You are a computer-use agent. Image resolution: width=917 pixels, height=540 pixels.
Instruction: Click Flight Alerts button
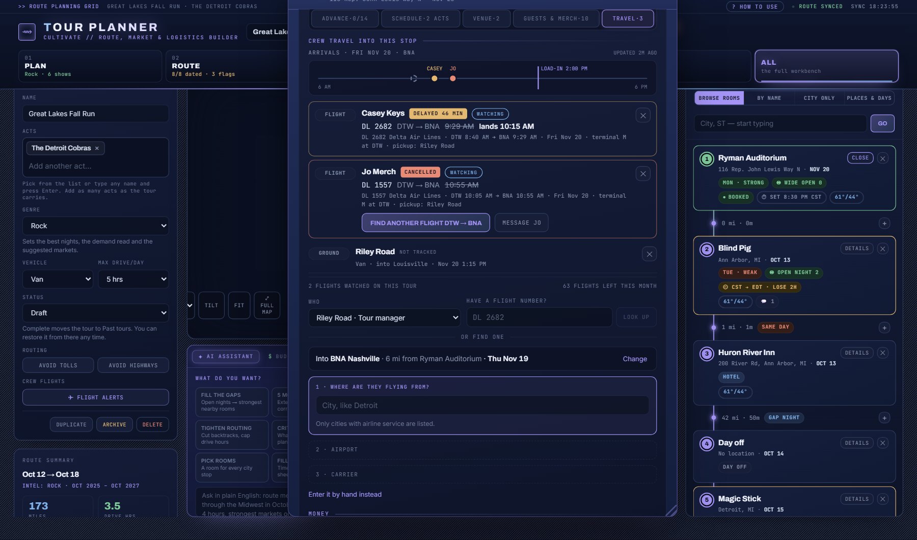click(x=95, y=397)
